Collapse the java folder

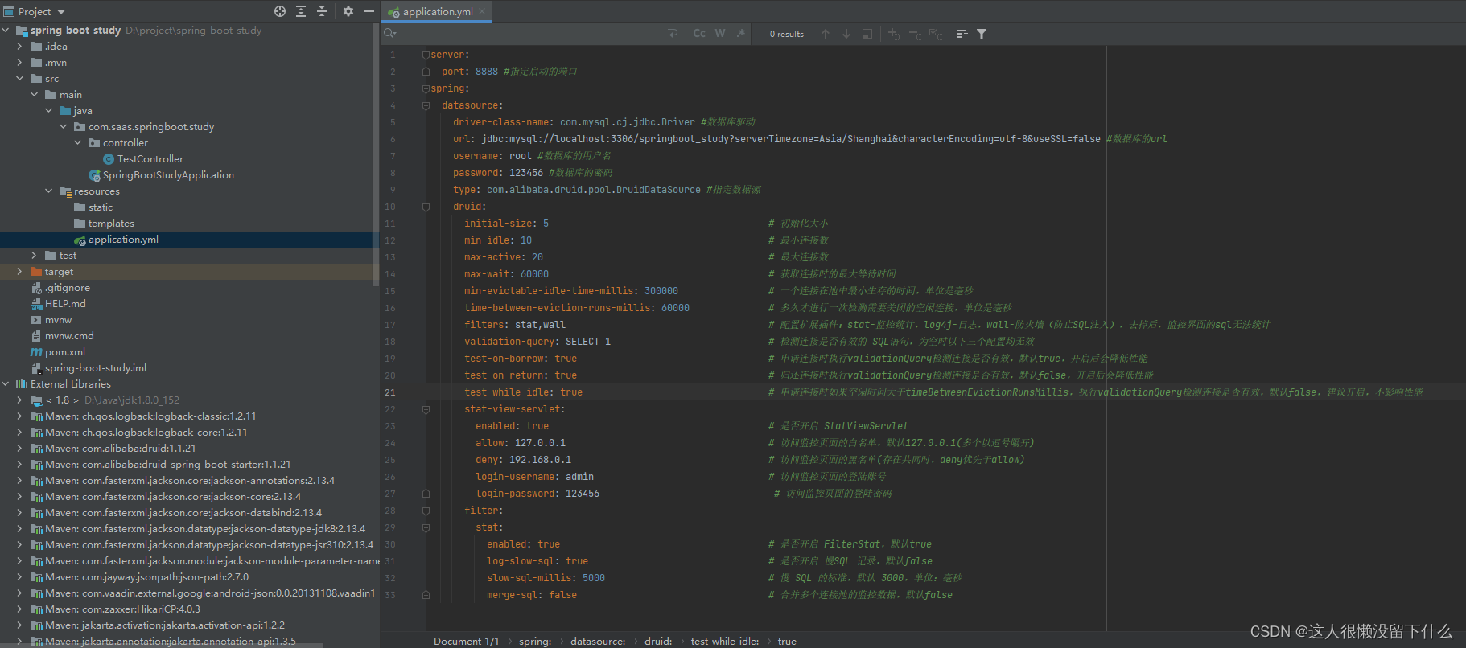48,111
